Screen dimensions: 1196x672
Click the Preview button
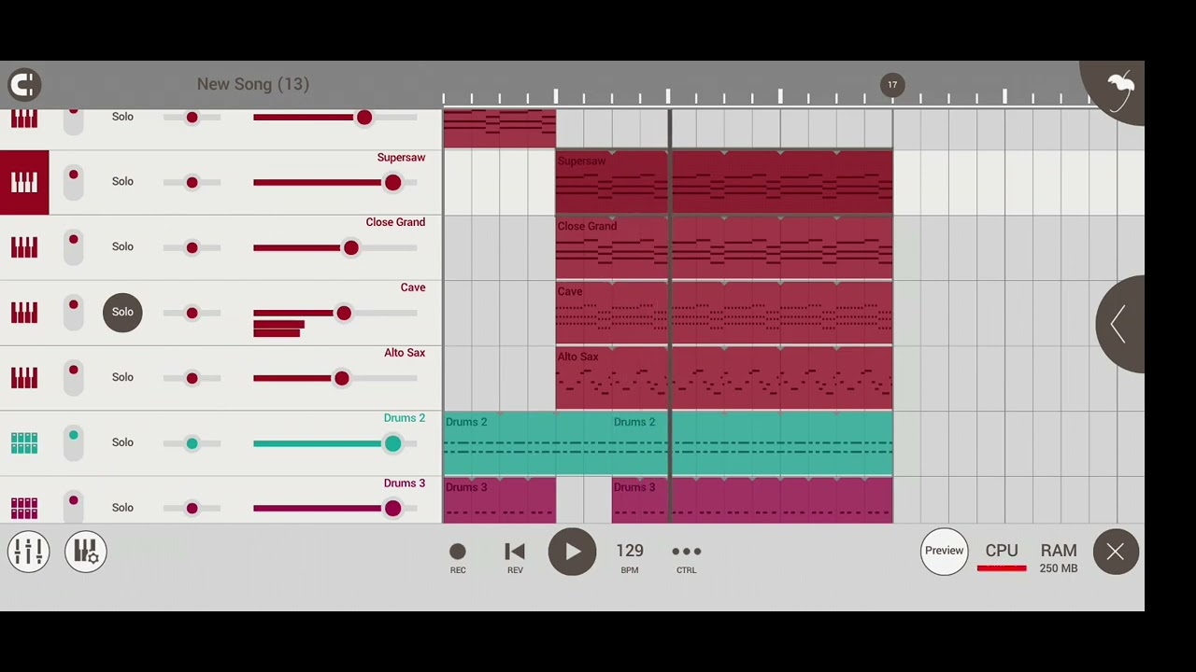(x=944, y=551)
